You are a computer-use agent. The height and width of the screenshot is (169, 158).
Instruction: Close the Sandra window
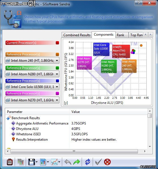coord(150,3)
